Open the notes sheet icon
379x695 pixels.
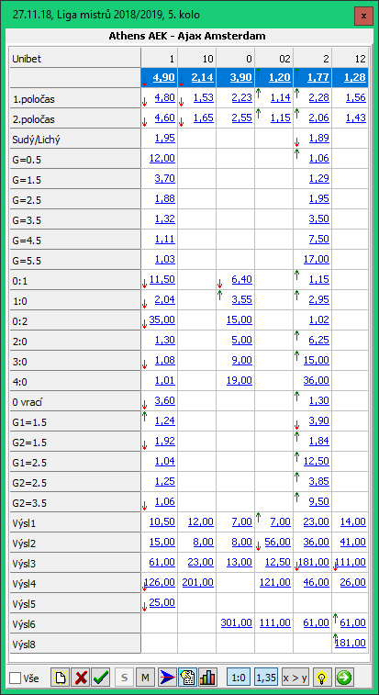[187, 678]
